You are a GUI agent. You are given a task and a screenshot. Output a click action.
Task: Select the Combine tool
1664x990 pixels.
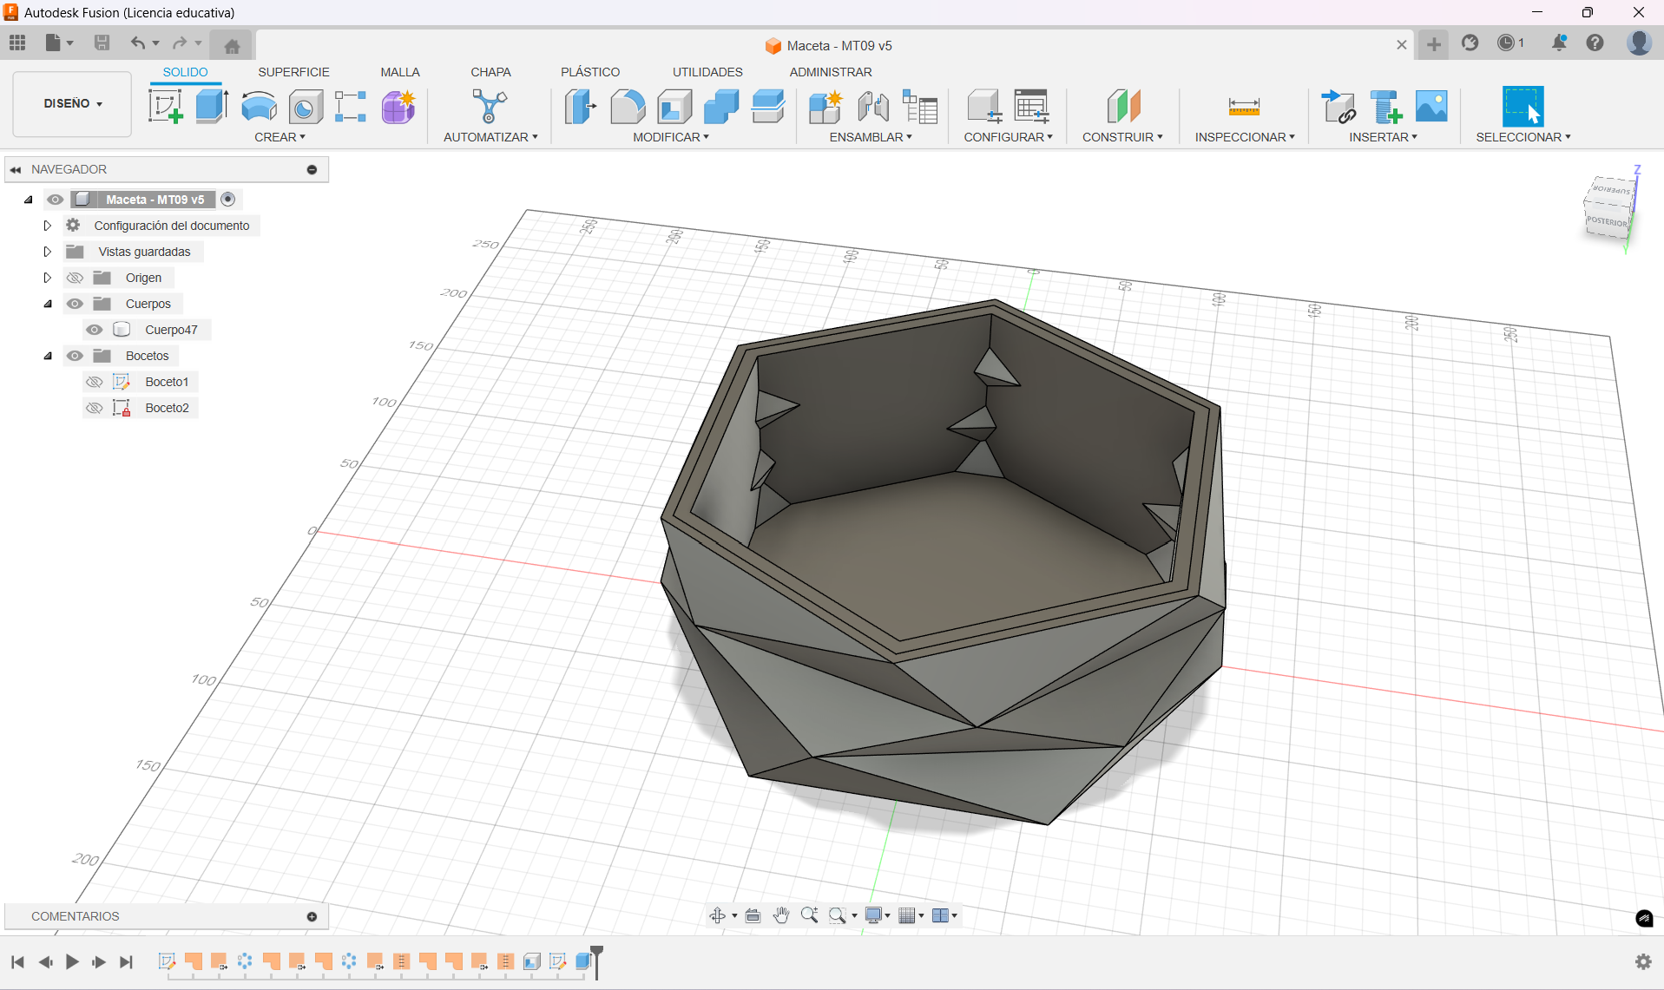[721, 107]
